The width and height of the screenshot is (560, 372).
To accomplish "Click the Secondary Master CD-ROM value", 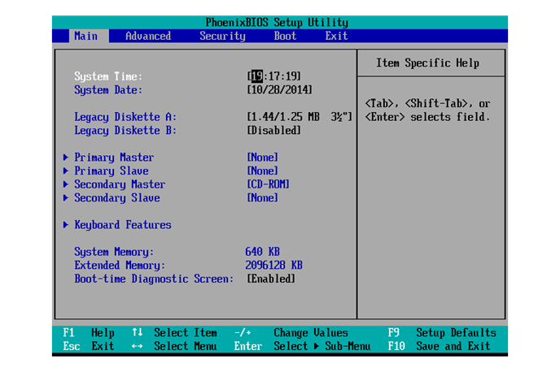I will coord(268,184).
